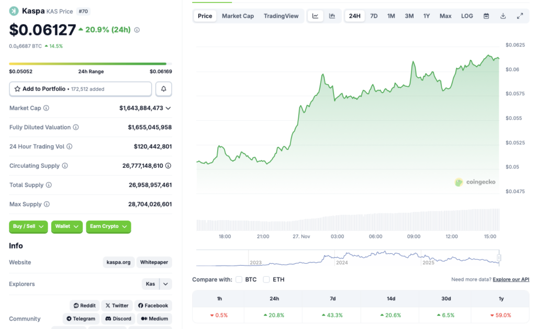Expand the Wallet dropdown
The width and height of the screenshot is (536, 329).
click(66, 227)
